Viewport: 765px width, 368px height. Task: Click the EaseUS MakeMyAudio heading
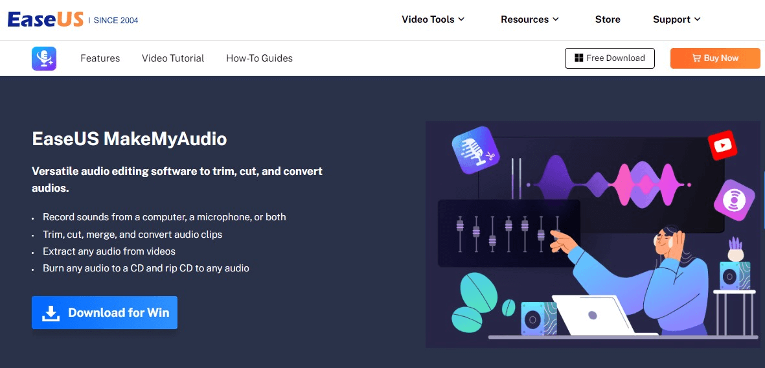130,139
